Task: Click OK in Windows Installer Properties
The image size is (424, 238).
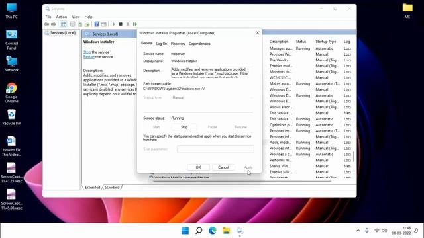Action: 198,167
